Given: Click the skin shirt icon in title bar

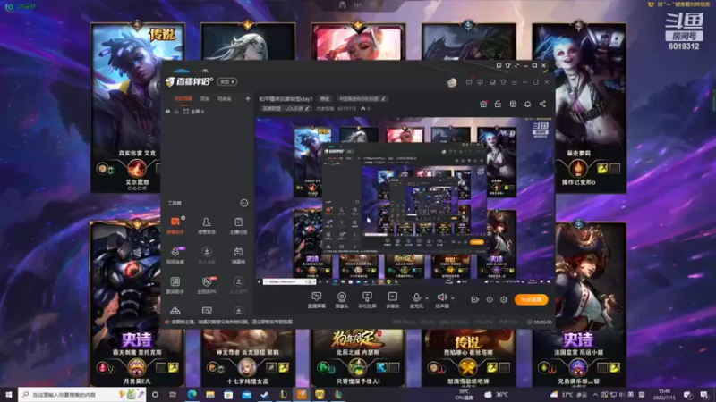Looking at the screenshot, I should 503,82.
